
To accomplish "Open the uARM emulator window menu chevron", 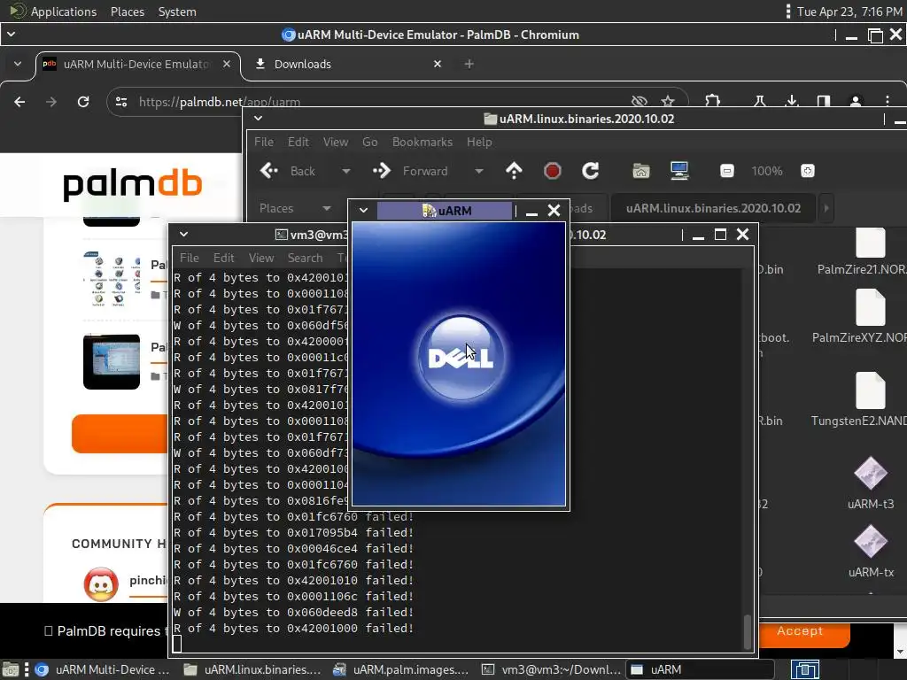I will (x=363, y=211).
